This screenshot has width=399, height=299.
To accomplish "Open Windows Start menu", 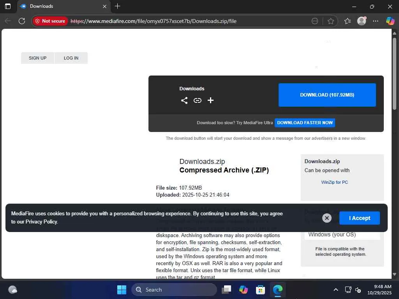I will (122, 290).
